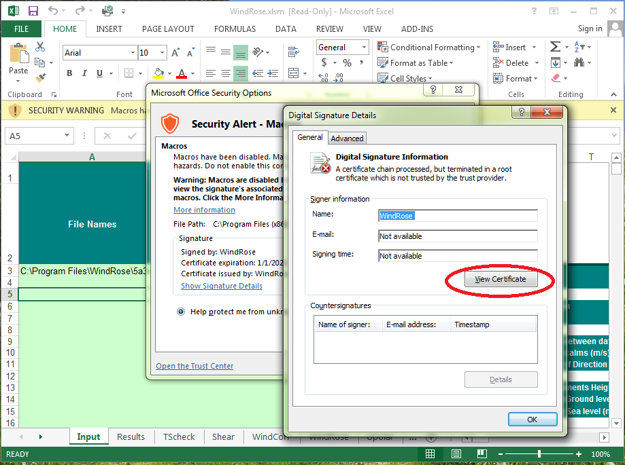Screen dimensions: 625x465
Task: Decrease indent in alignment group
Action: pos(258,73)
